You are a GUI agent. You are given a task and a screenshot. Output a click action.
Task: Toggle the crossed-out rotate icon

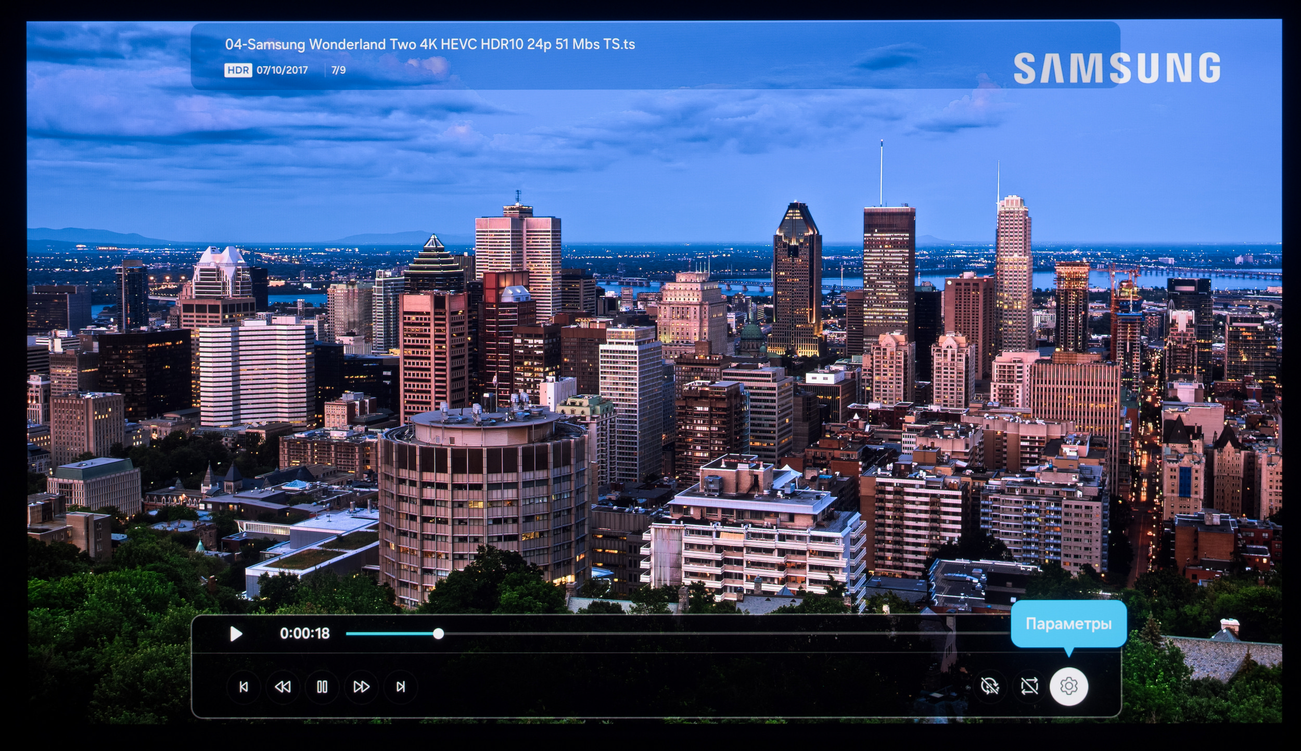point(990,686)
